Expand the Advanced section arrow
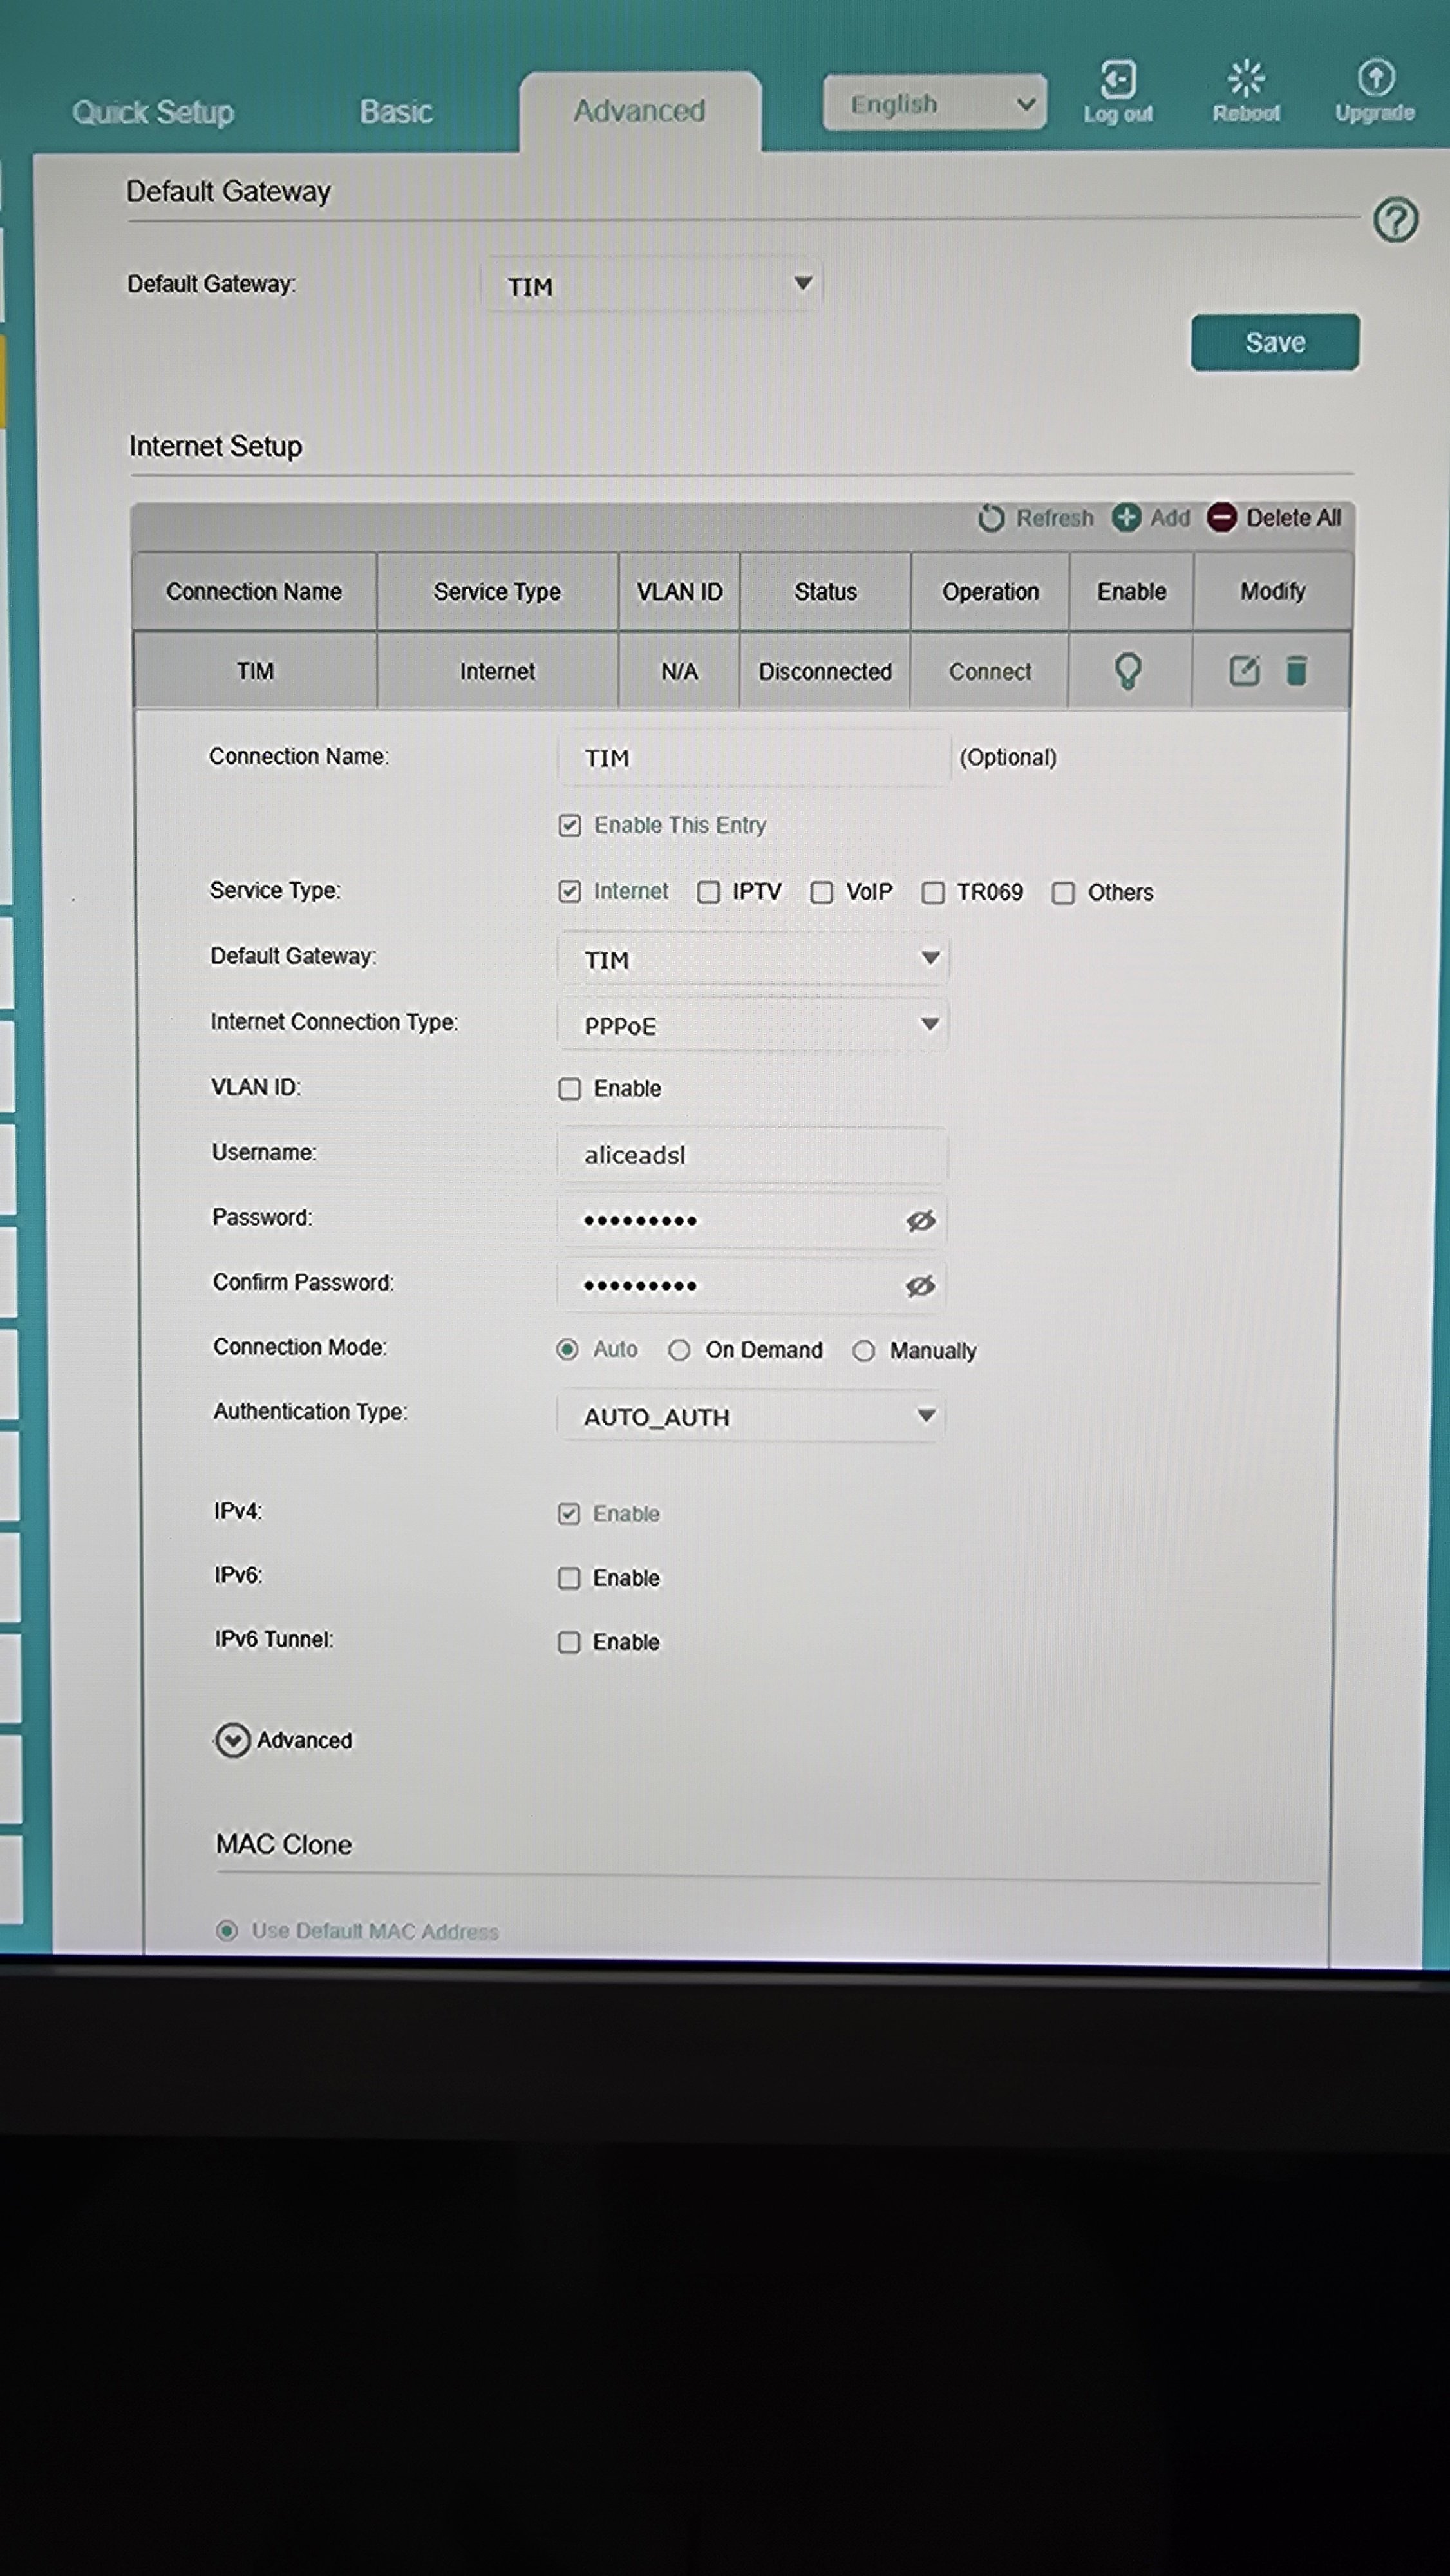 tap(233, 1741)
